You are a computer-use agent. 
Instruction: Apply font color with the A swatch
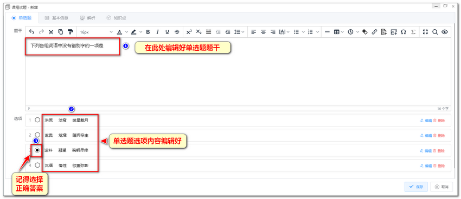(x=119, y=32)
